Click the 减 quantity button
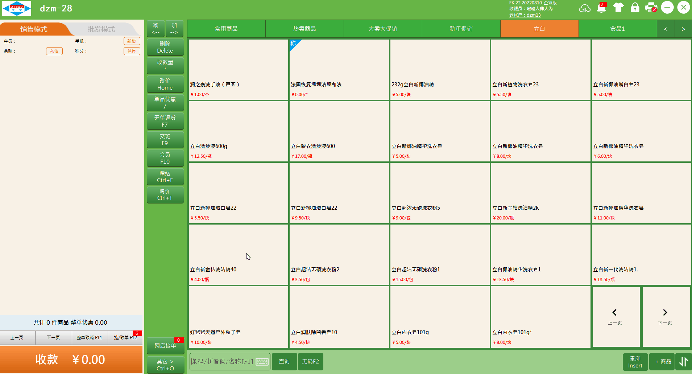Image resolution: width=692 pixels, height=374 pixels. click(156, 29)
